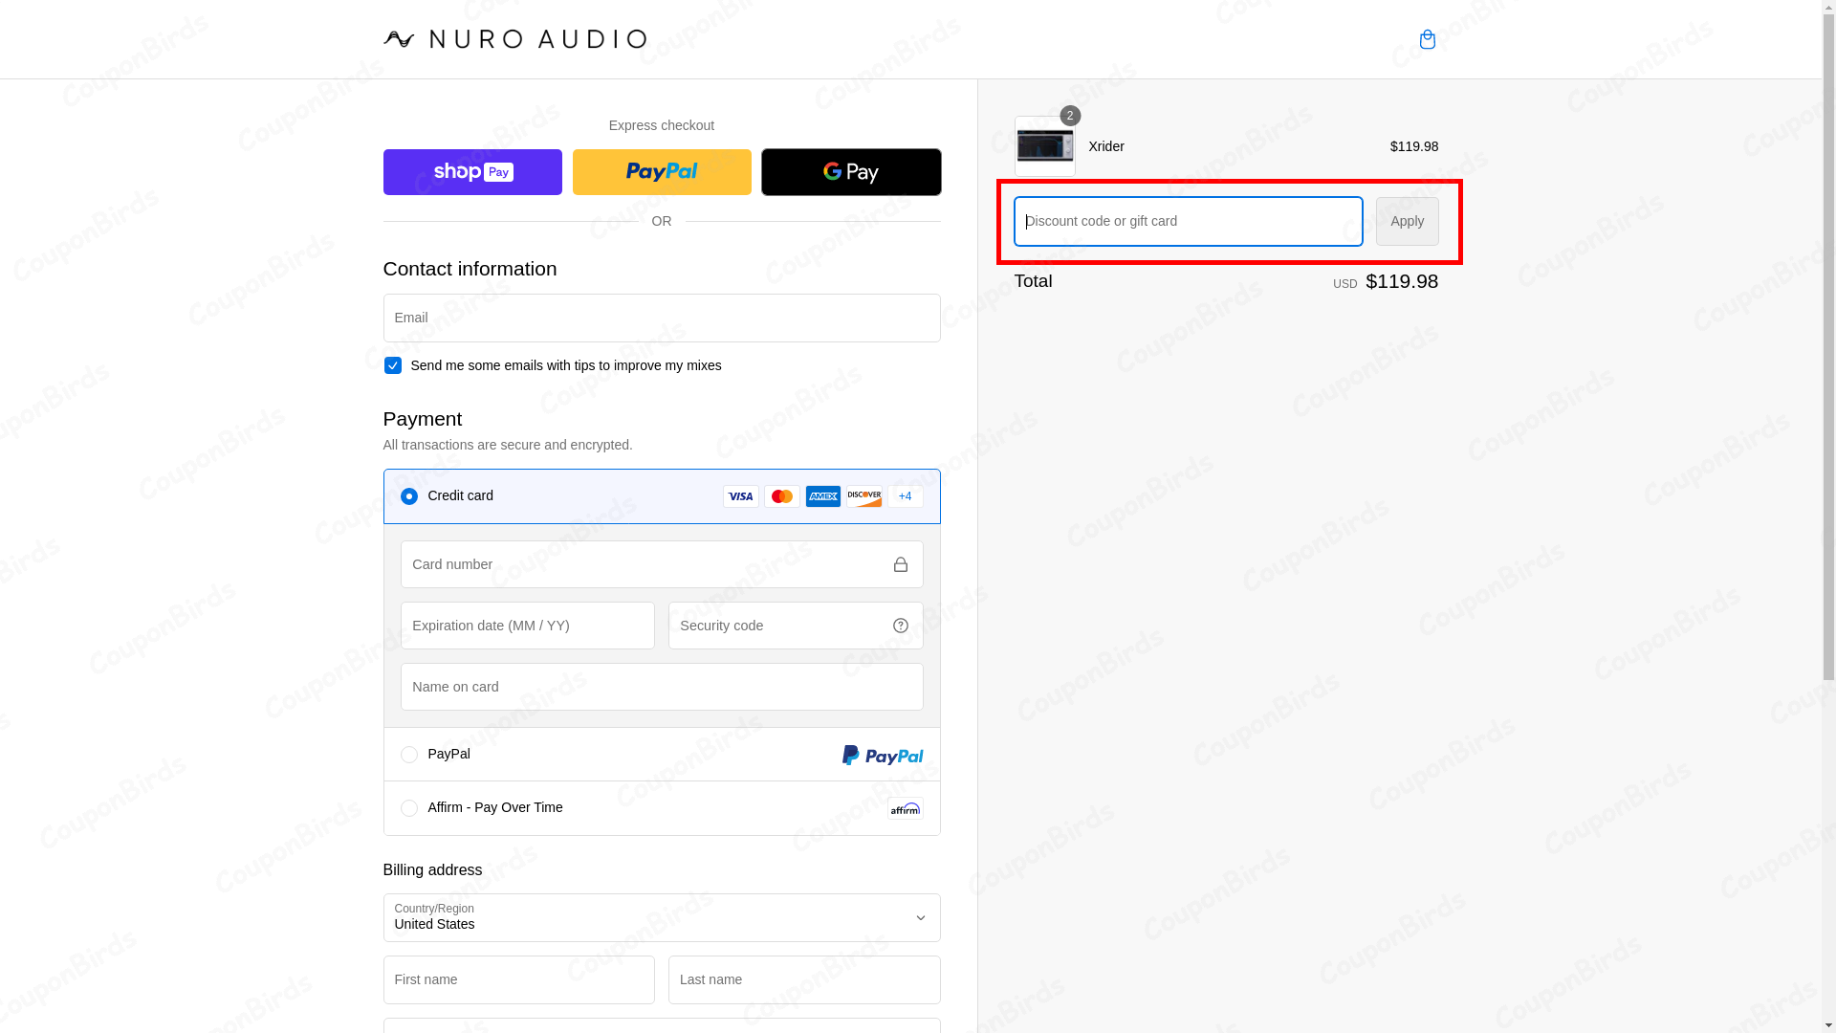
Task: Open the security code help icon
Action: 900,625
